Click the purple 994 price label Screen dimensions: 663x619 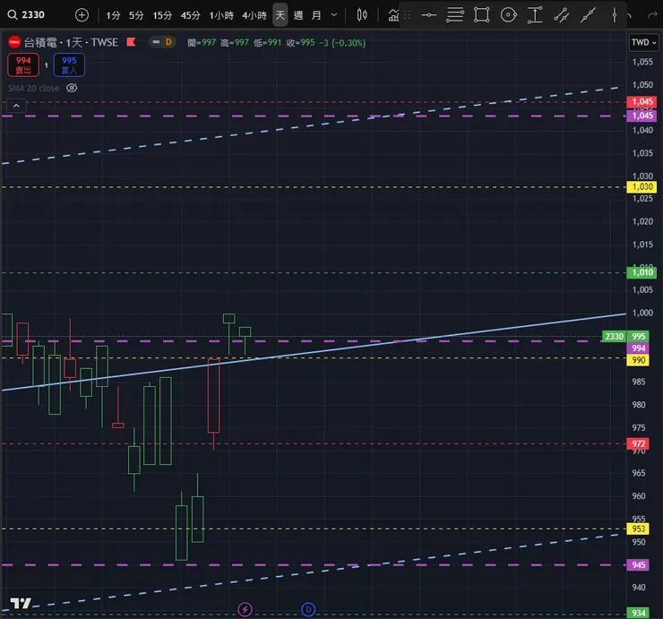click(x=638, y=348)
